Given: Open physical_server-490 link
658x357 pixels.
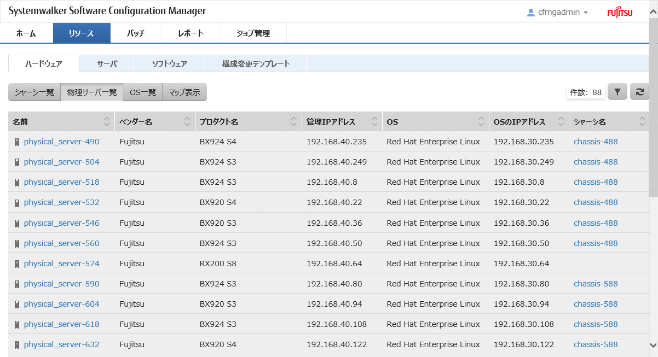Looking at the screenshot, I should 61,142.
